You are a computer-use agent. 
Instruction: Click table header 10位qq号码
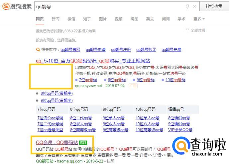(146, 109)
